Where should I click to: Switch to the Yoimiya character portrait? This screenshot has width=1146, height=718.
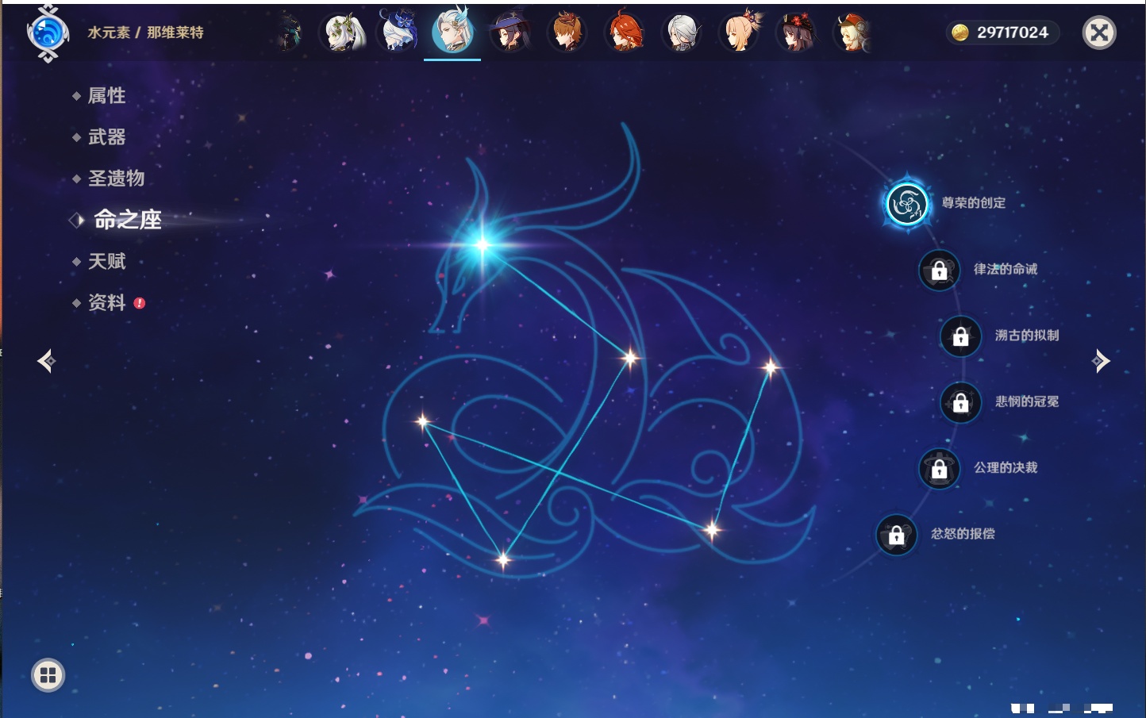(739, 33)
